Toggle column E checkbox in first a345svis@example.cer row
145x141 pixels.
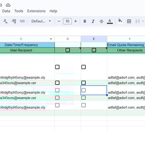coord(84,83)
